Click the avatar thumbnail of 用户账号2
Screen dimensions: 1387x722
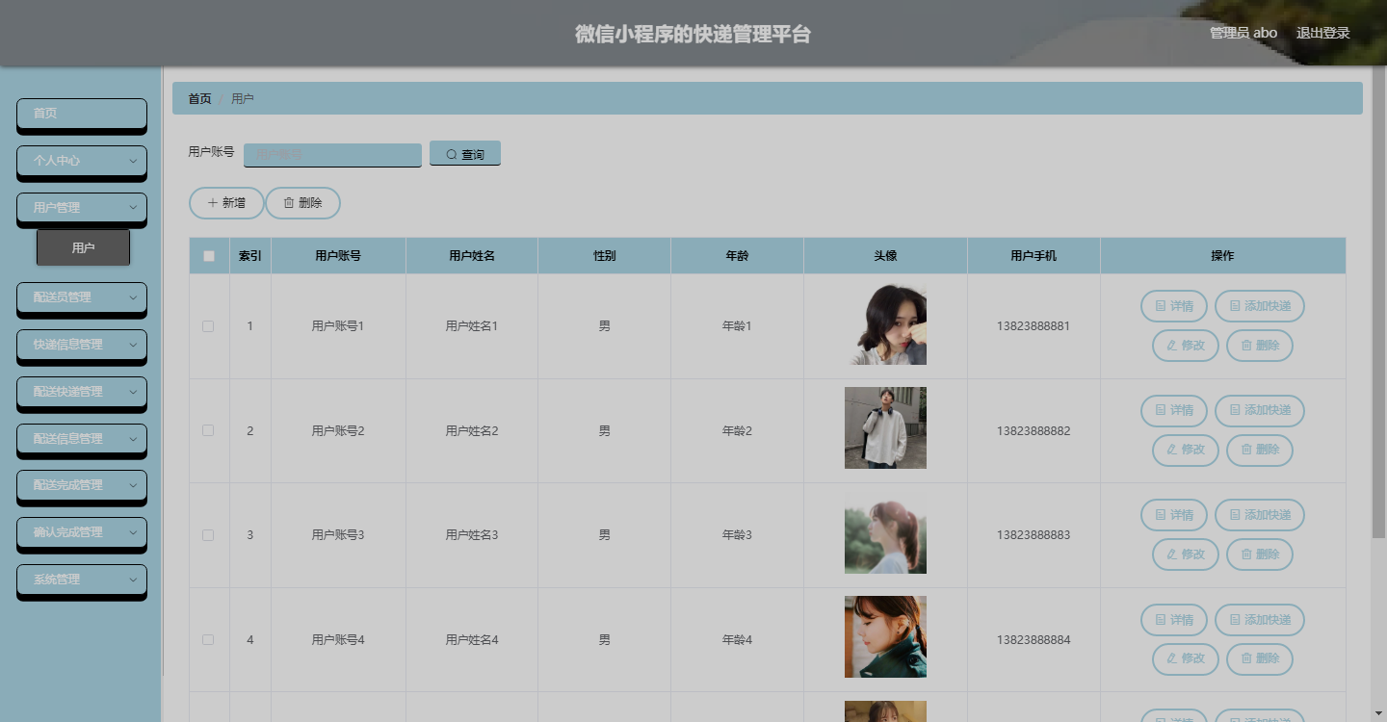(x=885, y=427)
